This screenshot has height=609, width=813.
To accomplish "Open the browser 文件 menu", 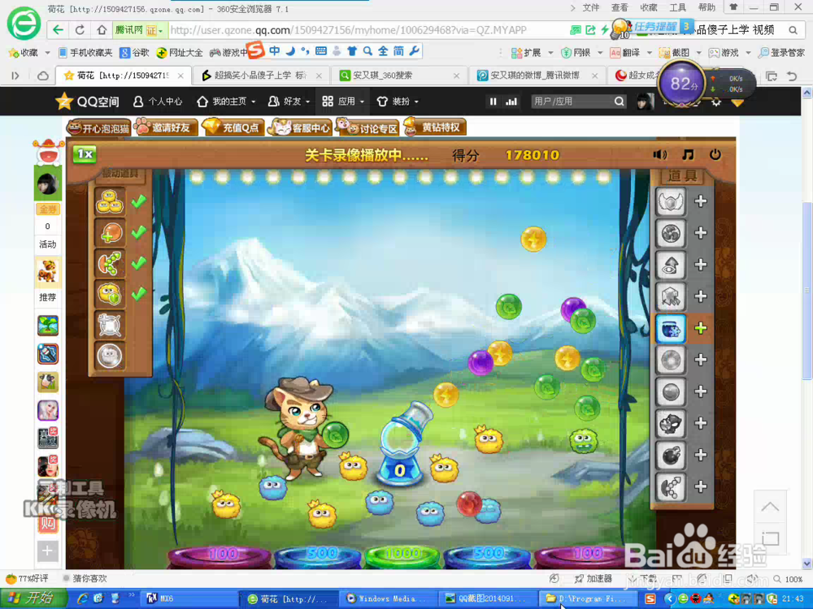I will [591, 8].
